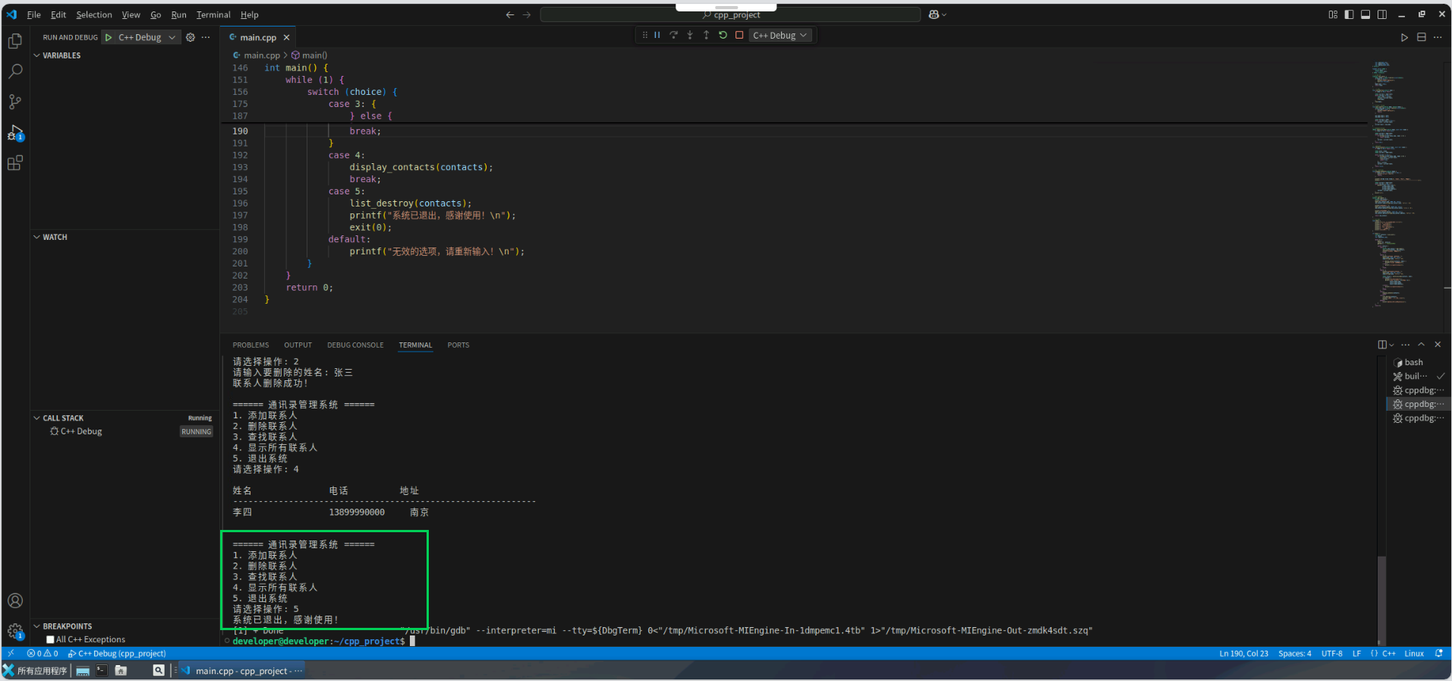Open the Explorer view in activity bar
This screenshot has height=681, width=1452.
click(x=14, y=41)
